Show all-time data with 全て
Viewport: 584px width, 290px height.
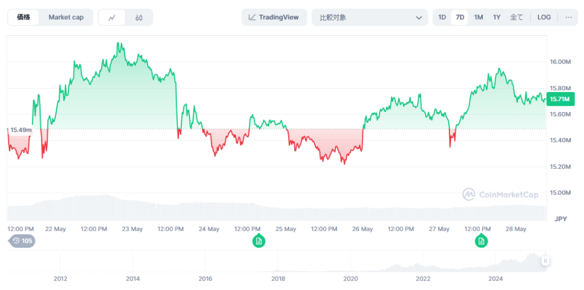click(x=516, y=17)
